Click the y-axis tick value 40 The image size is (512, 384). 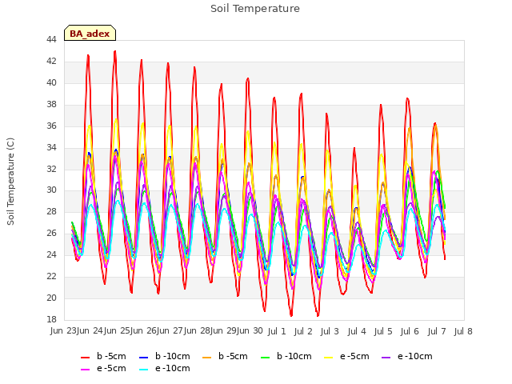point(51,83)
